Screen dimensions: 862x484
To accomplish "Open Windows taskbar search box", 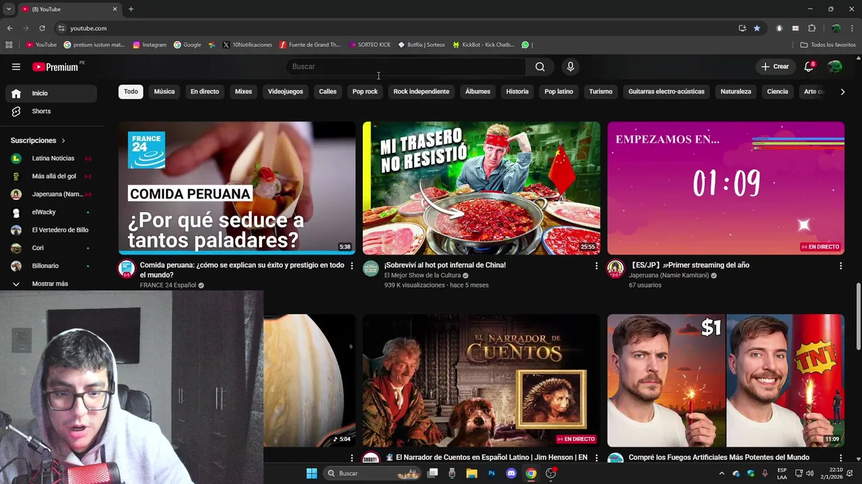I will click(372, 473).
